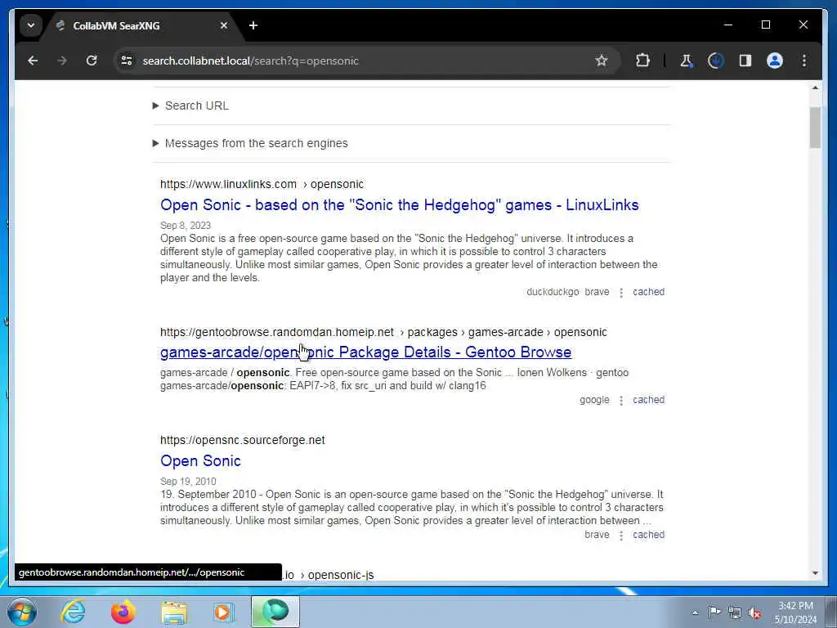
Task: Open a new tab with plus button
Action: click(x=253, y=25)
